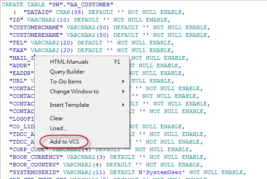Image resolution: width=267 pixels, height=179 pixels.
Task: Expand the To-Do Items submenu arrow
Action: pyautogui.click(x=123, y=82)
